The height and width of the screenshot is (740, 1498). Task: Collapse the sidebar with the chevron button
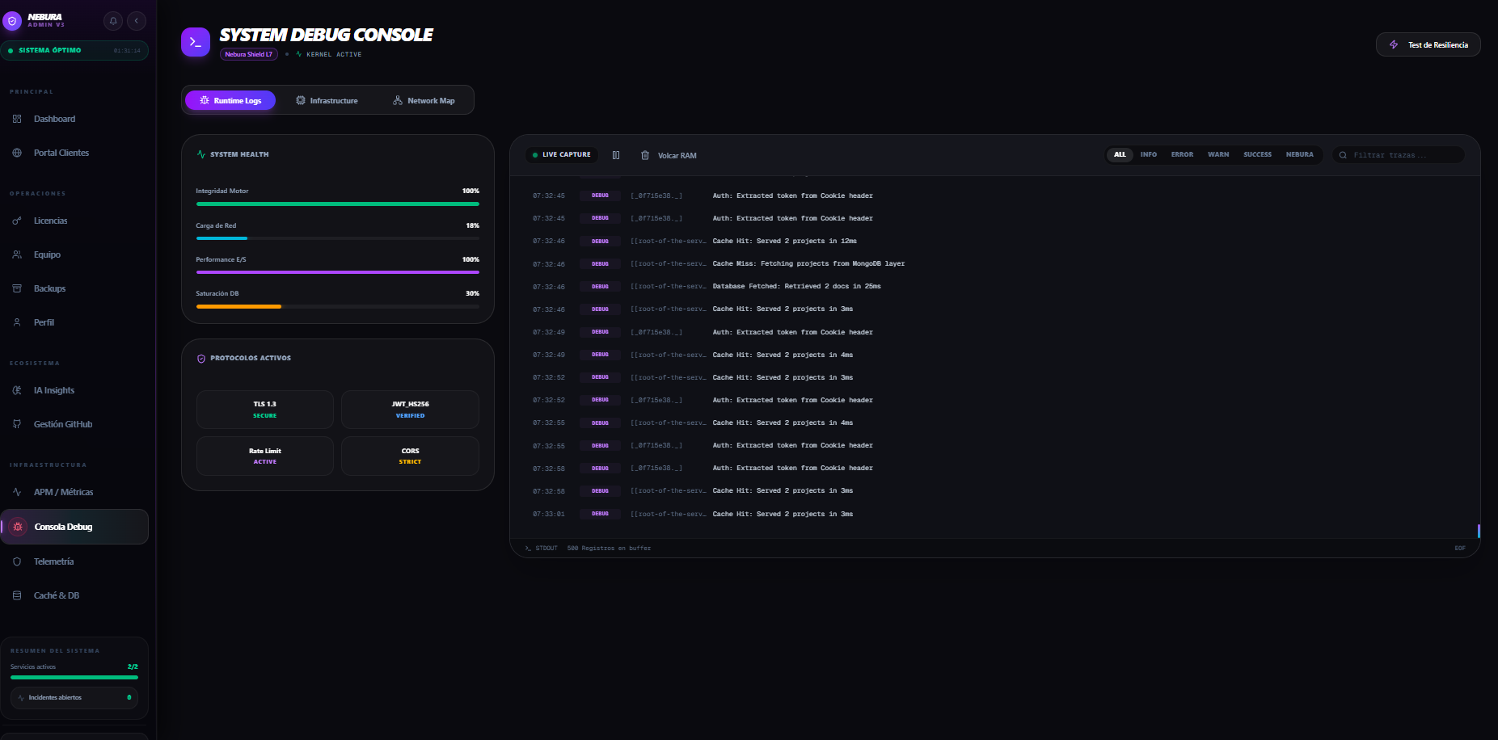pos(137,21)
